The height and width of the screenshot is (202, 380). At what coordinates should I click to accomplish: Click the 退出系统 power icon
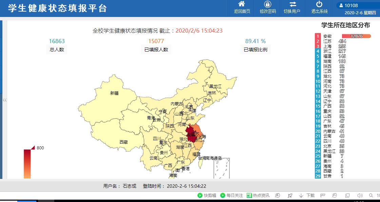pos(319,4)
